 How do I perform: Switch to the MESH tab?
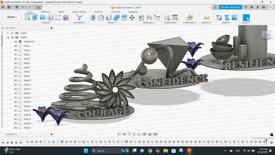[x=61, y=12]
